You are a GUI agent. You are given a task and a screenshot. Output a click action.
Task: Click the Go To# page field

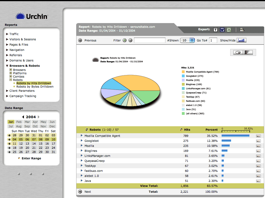click(x=213, y=40)
